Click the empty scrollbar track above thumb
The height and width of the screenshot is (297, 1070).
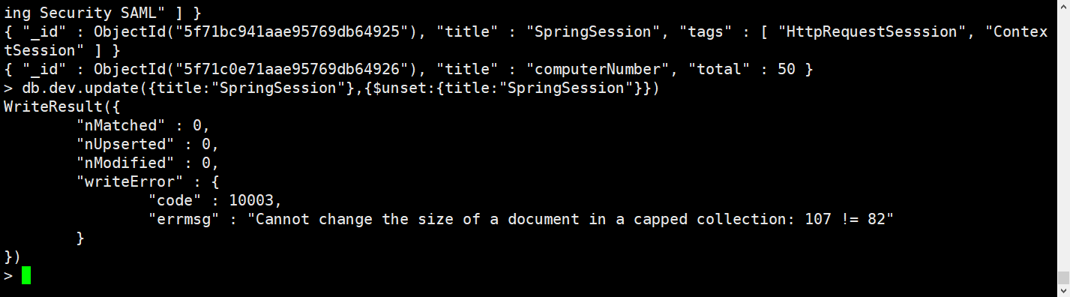[1063, 135]
